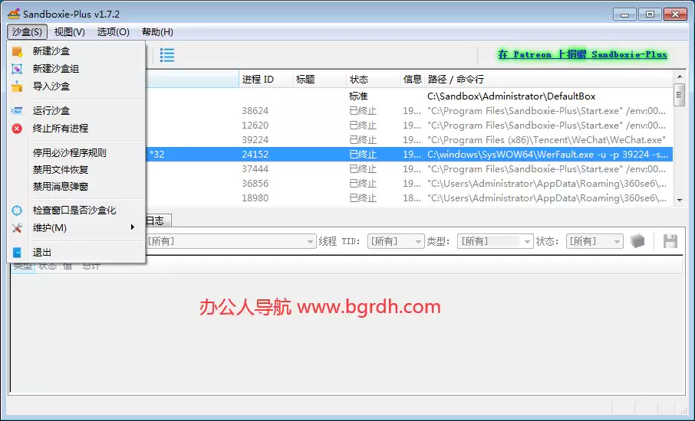Select process row with ID 36856
The image size is (695, 421).
coord(409,184)
